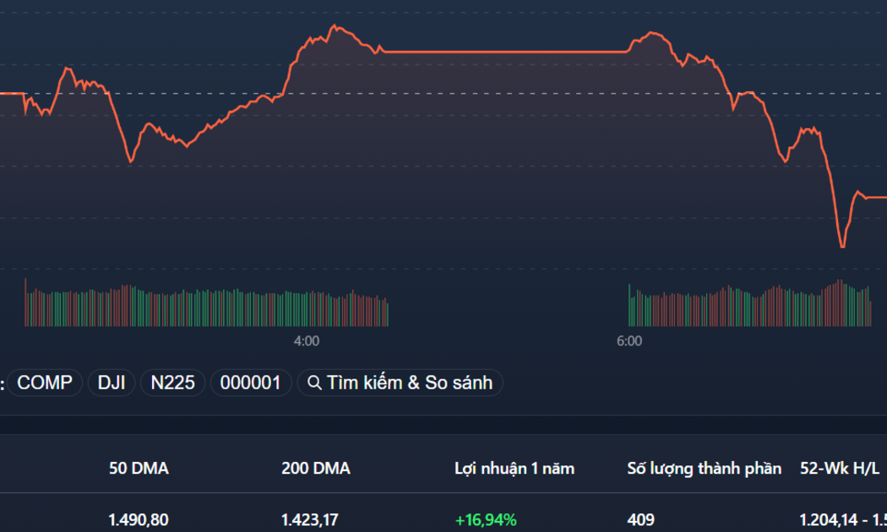Click the Số lượng thành phần header
This screenshot has height=532, width=887.
(x=704, y=468)
